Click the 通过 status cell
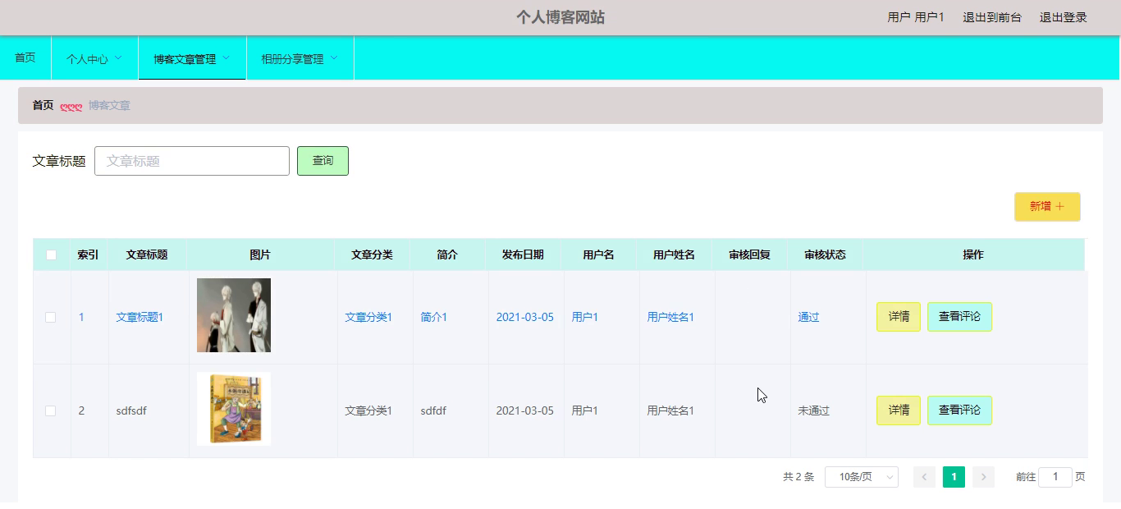Screen dimensions: 1121x509 [x=808, y=317]
